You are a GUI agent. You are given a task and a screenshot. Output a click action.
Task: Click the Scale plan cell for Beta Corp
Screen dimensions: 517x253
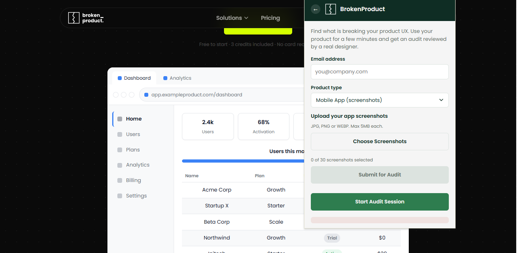tap(276, 222)
